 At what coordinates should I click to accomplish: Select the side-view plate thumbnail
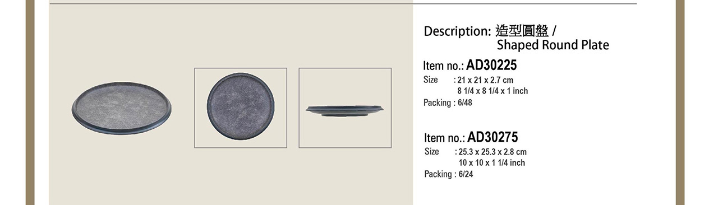click(345, 108)
